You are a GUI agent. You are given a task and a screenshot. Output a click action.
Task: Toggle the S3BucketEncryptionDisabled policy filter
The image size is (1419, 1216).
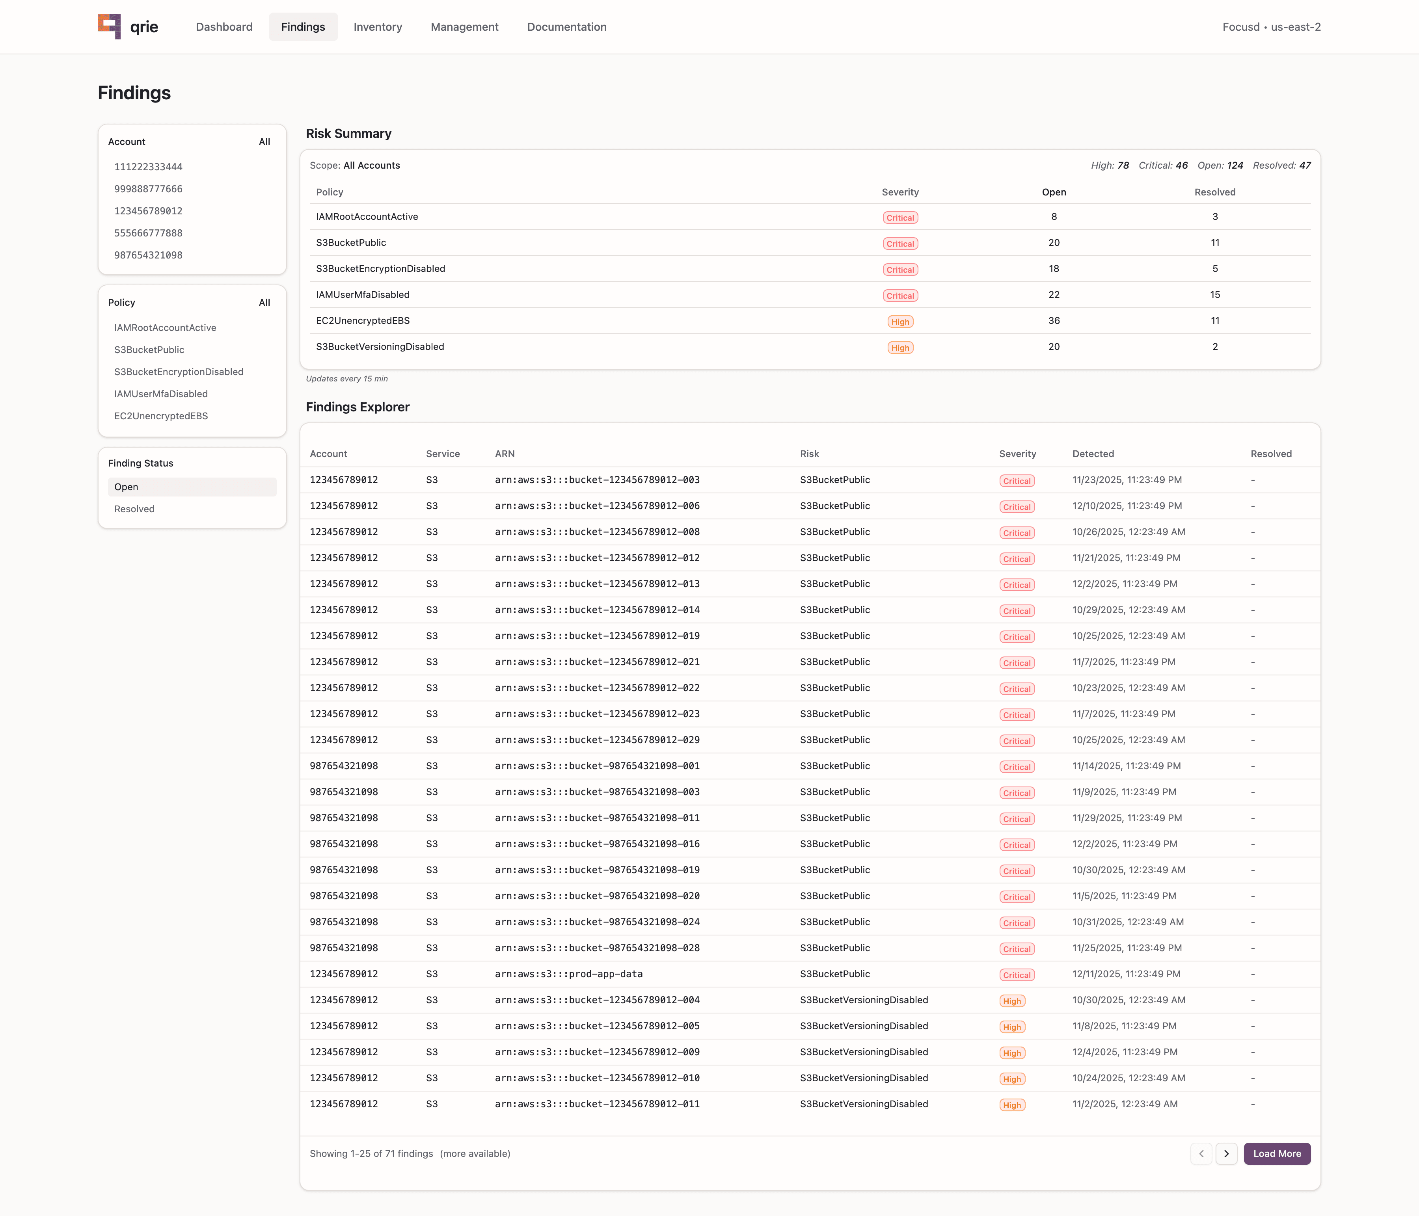(x=179, y=372)
